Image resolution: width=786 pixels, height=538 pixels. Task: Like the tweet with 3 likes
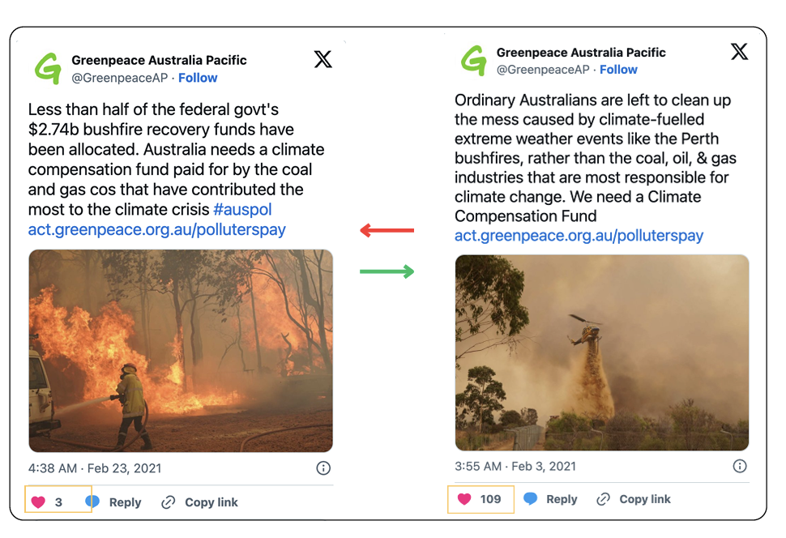[x=38, y=502]
